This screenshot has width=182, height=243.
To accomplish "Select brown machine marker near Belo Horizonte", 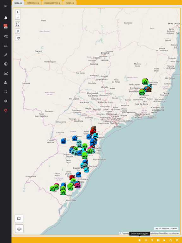I will (149, 89).
